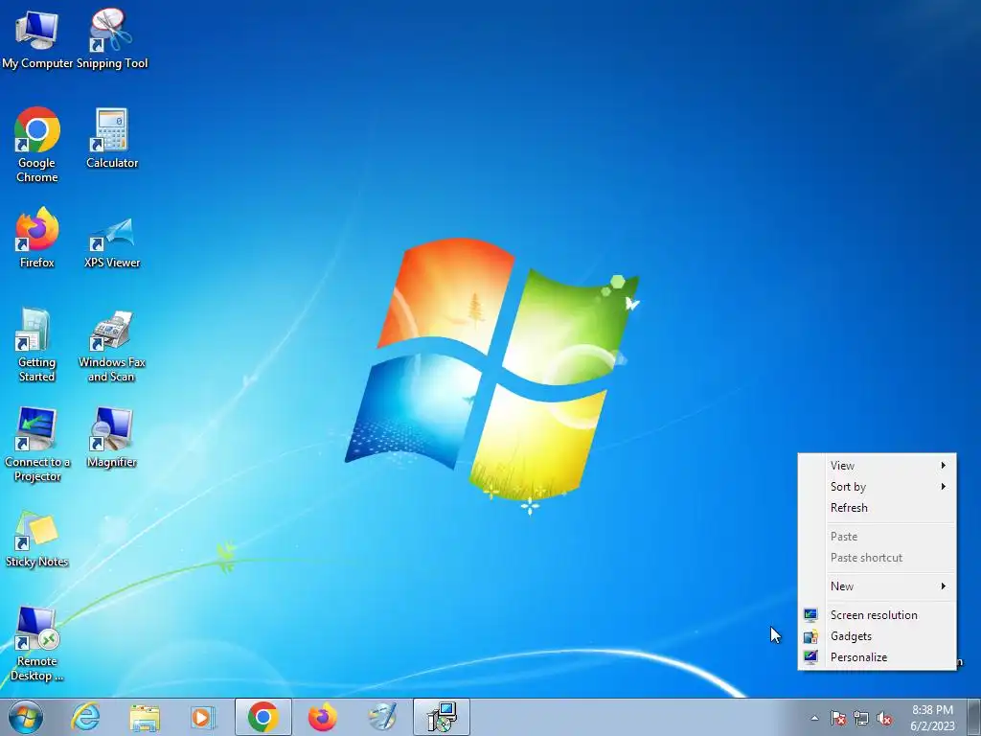Screen dimensions: 981x736
Task: Click the arrow beside Sort by
Action: pos(943,487)
